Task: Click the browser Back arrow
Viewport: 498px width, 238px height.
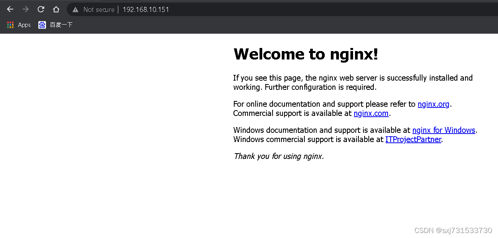Action: tap(10, 9)
